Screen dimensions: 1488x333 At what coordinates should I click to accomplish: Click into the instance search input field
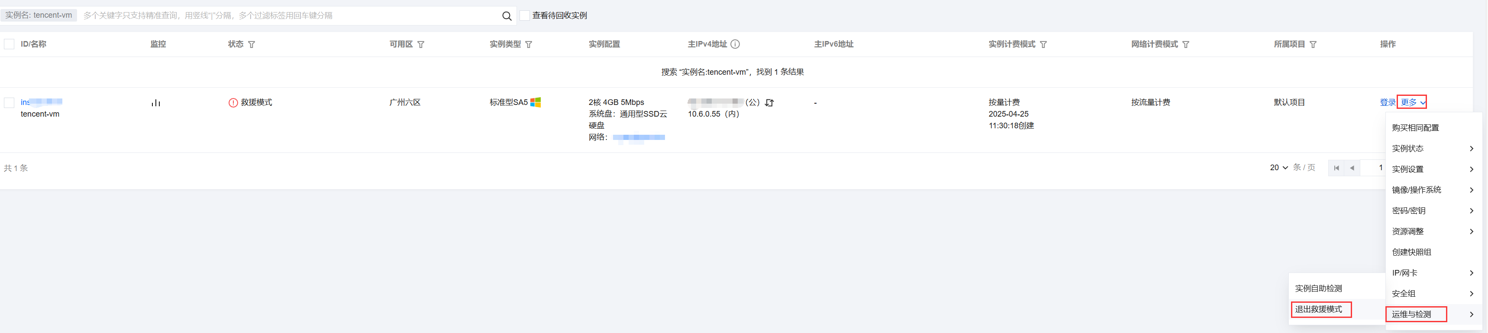[x=289, y=16]
